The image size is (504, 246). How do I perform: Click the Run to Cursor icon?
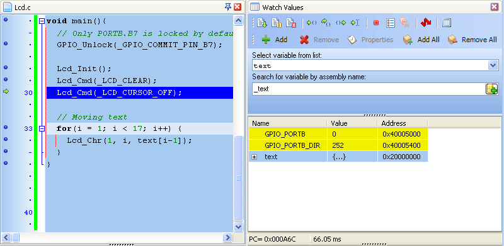coord(355,23)
